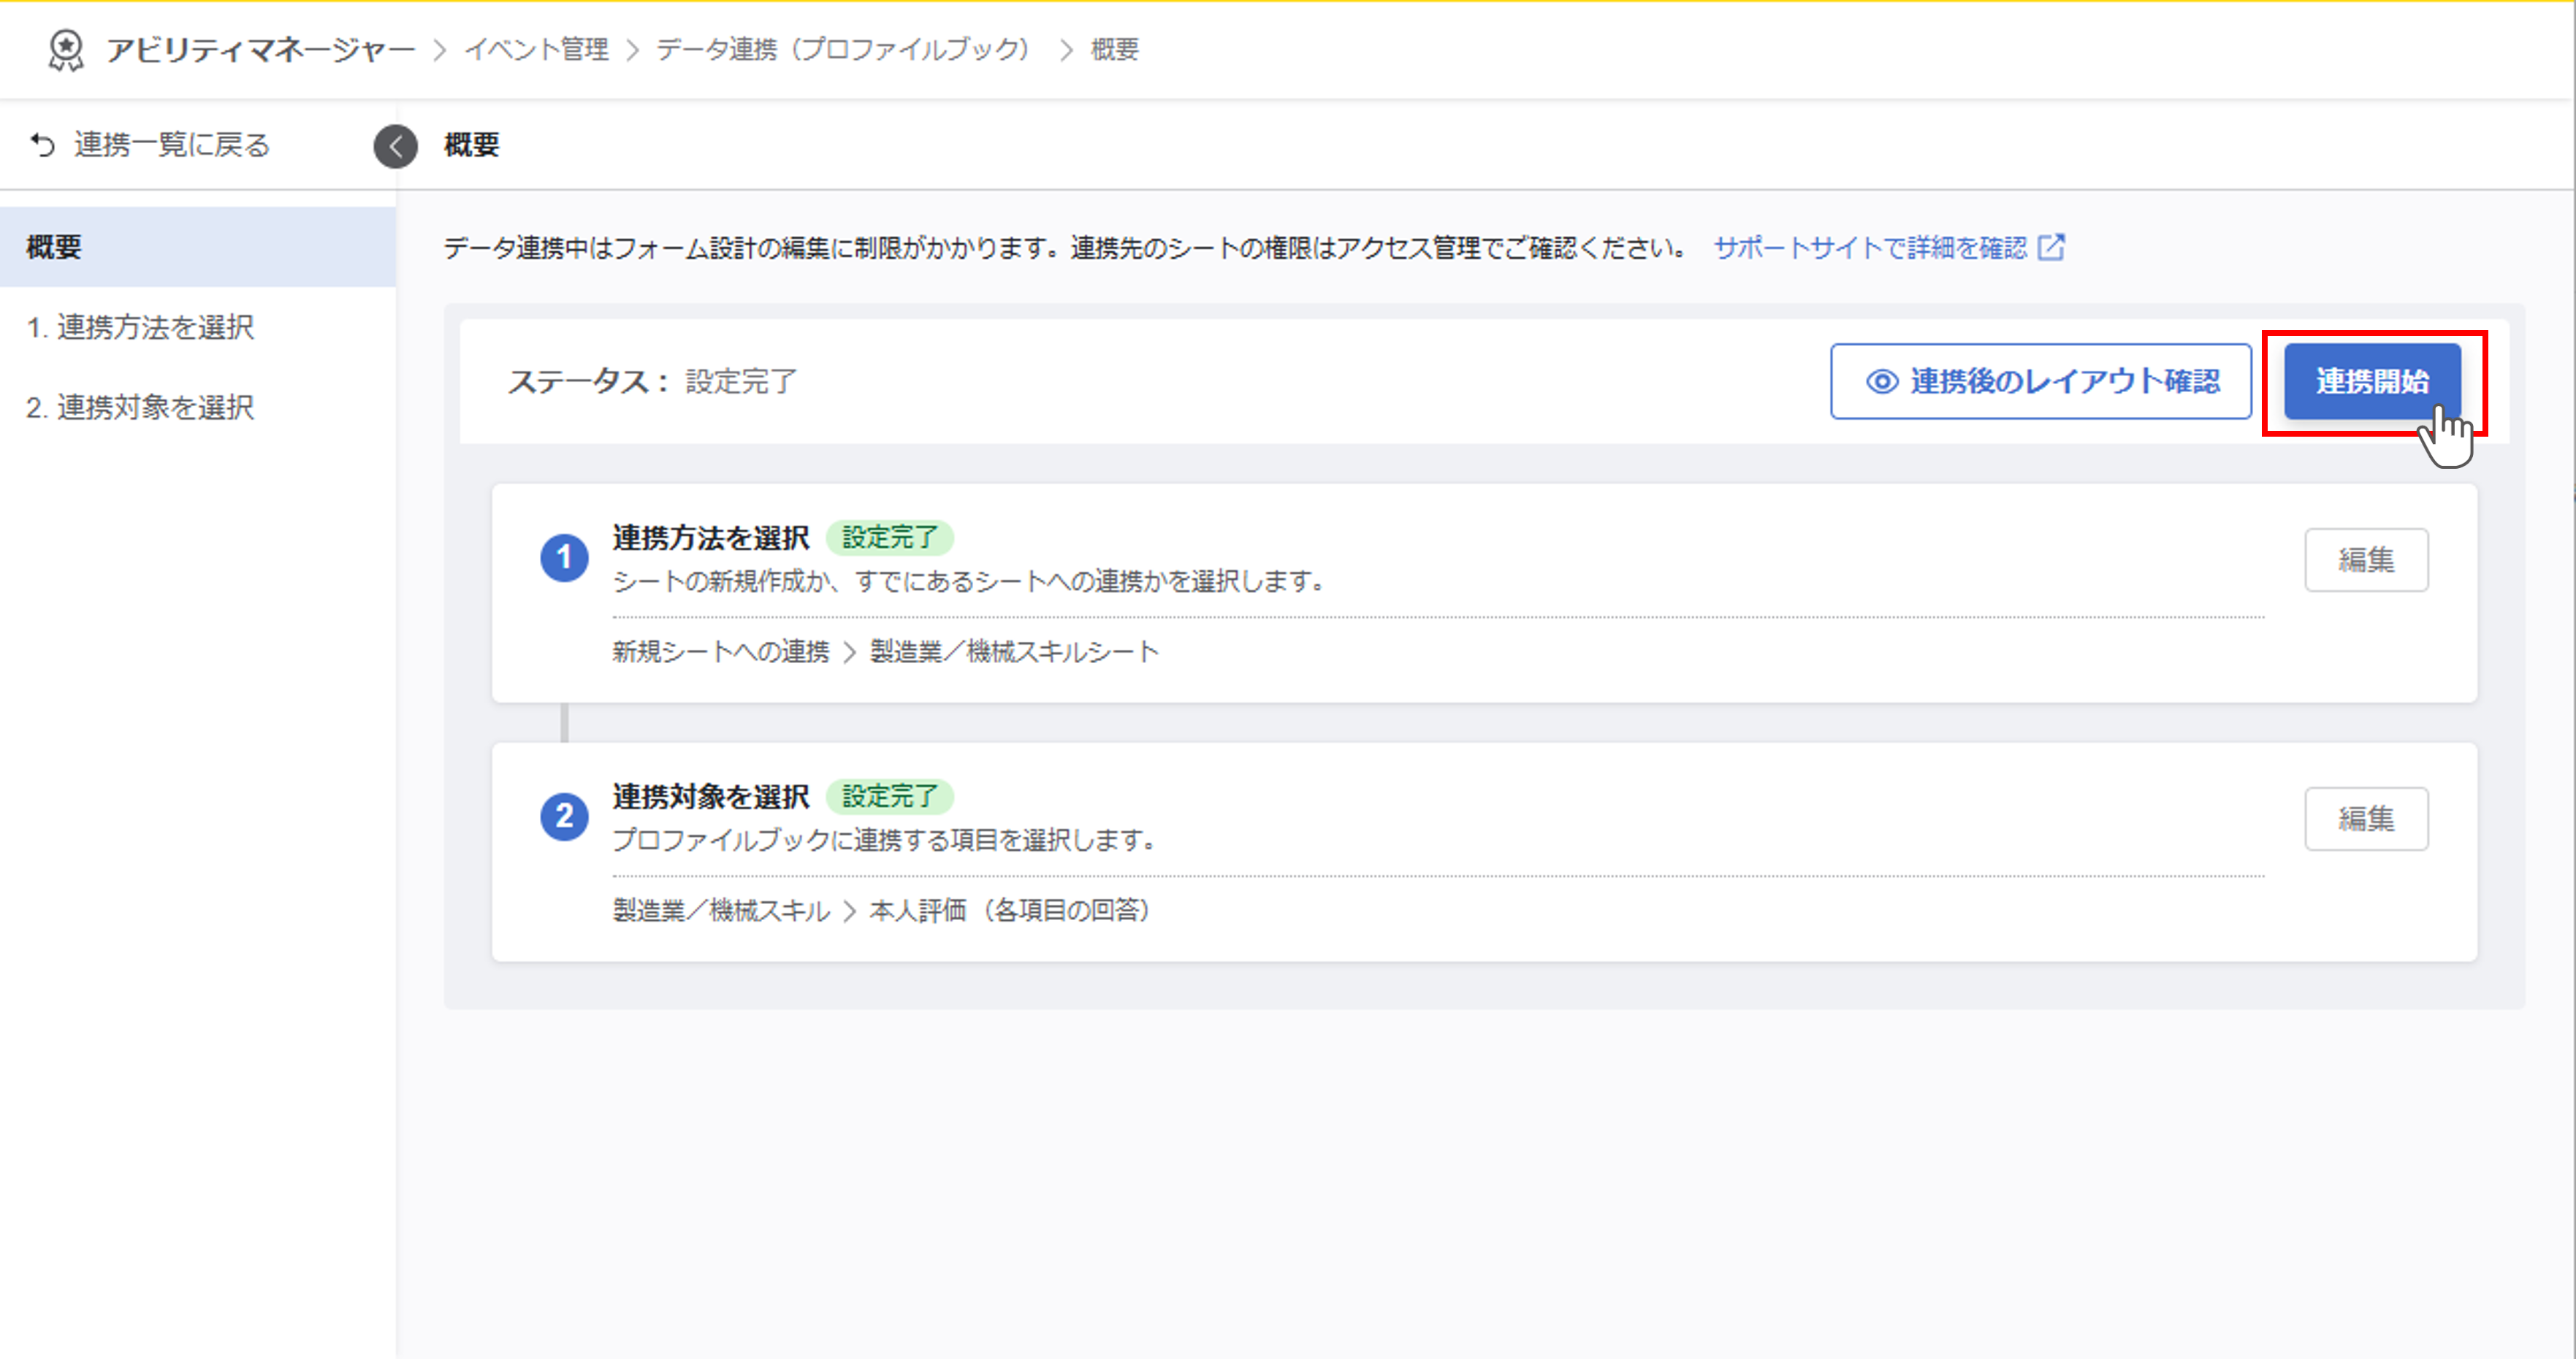Click データ連携(プロファイルブック) breadcrumb
This screenshot has height=1359, width=2576.
843,49
